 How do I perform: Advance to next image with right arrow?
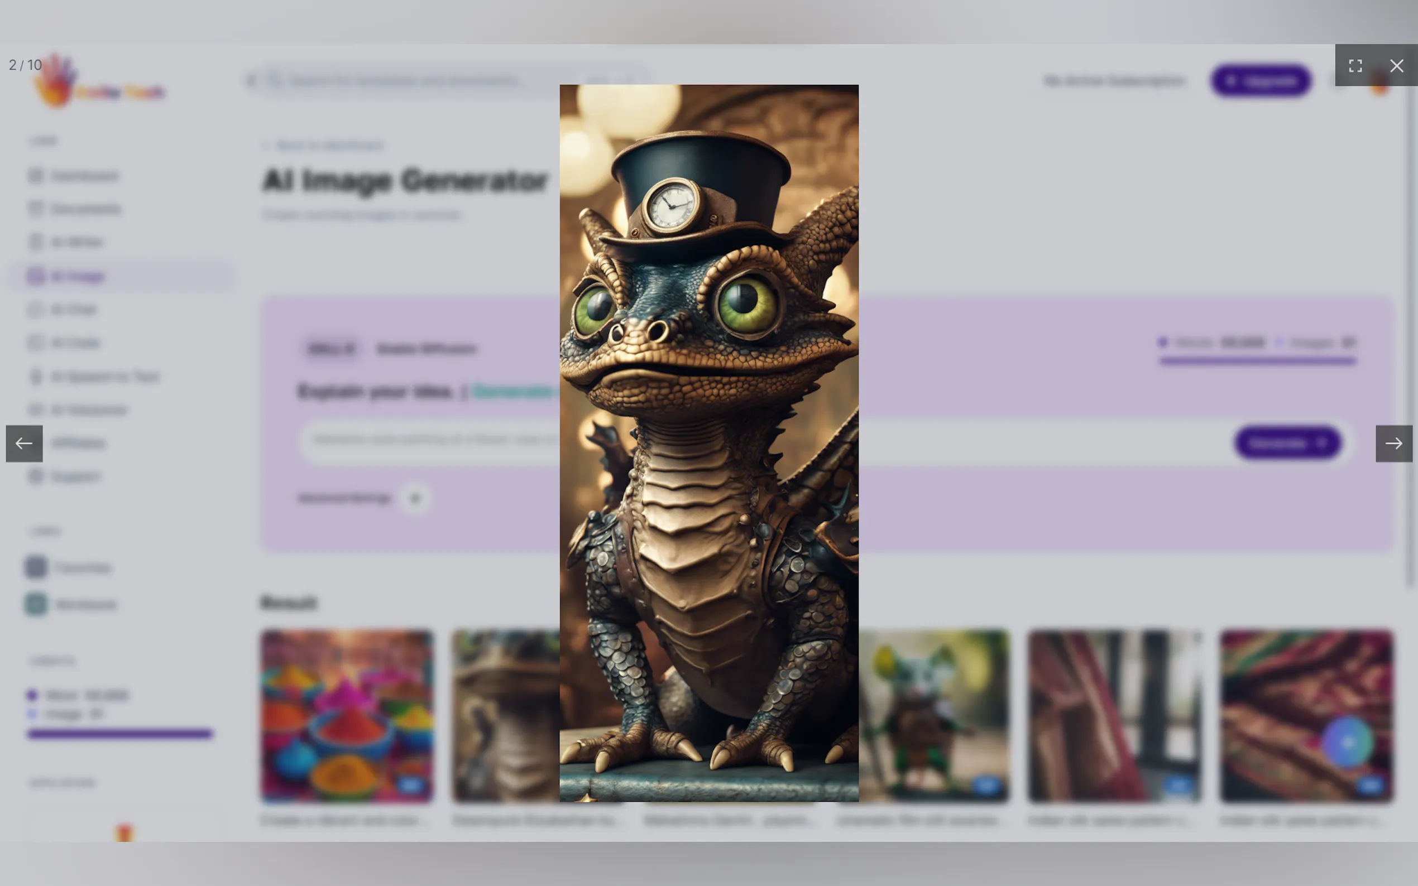point(1393,444)
